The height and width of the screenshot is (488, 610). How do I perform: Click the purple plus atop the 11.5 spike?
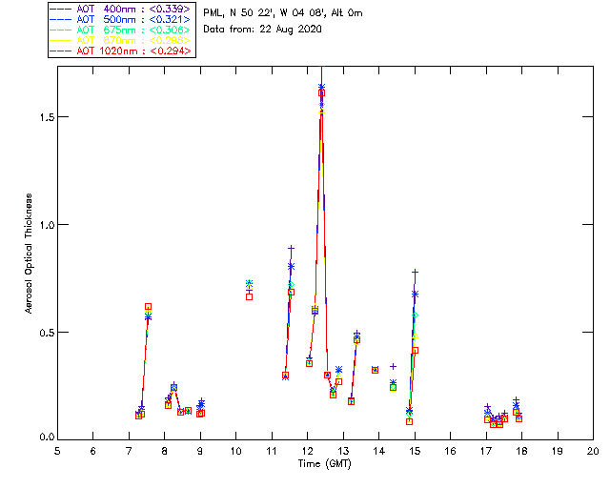[291, 248]
